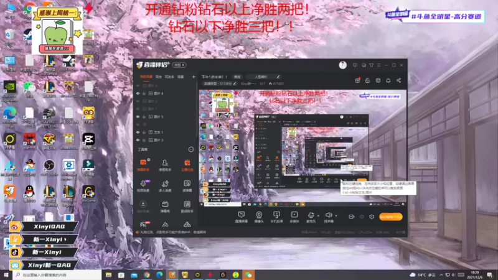Switch to the 场景 scene tab
The width and height of the screenshot is (498, 280).
181,77
